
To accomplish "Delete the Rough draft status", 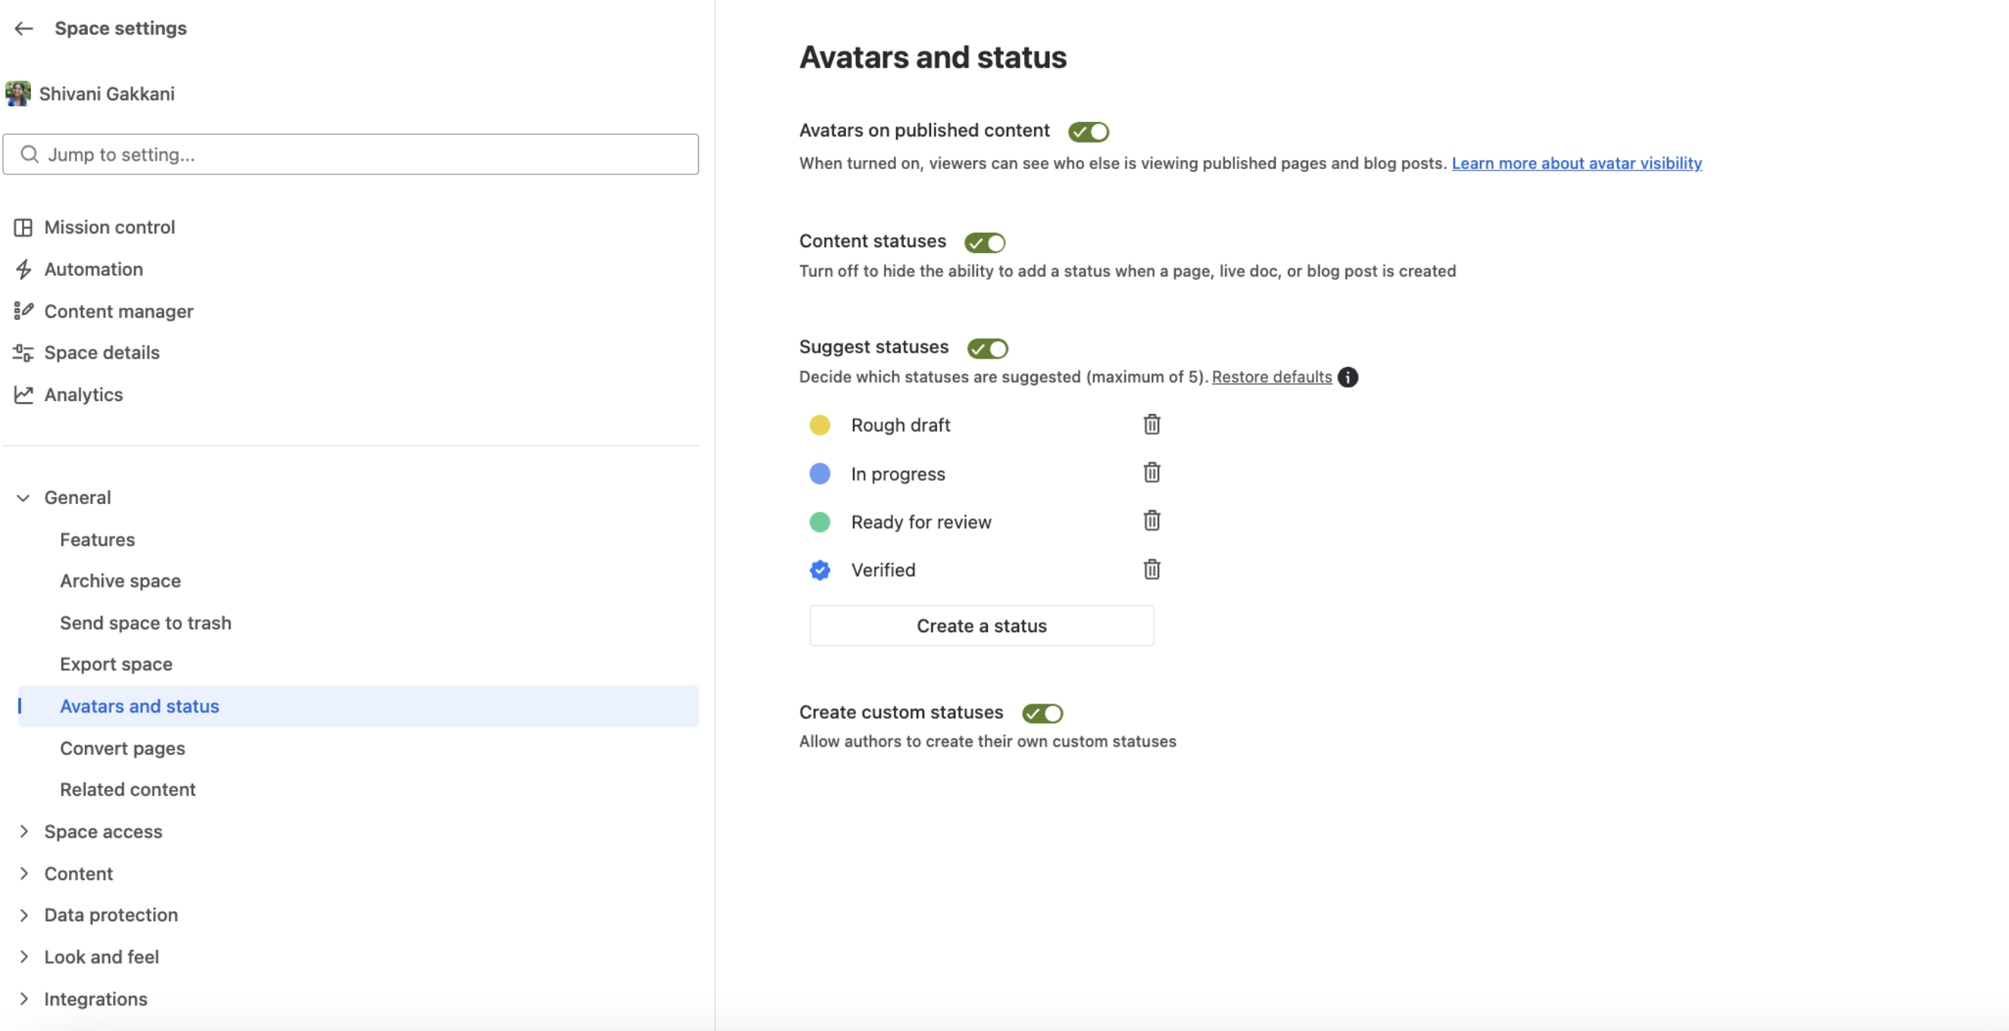I will (x=1152, y=425).
